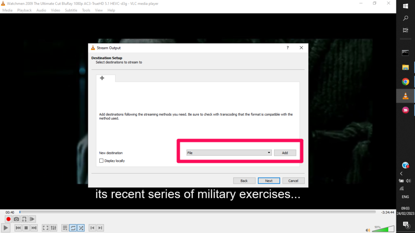The image size is (415, 233).
Task: Switch the ENG input language
Action: [x=405, y=197]
